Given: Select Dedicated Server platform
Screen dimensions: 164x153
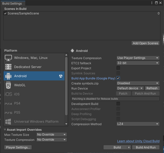Looking at the screenshot, I should tap(34, 67).
